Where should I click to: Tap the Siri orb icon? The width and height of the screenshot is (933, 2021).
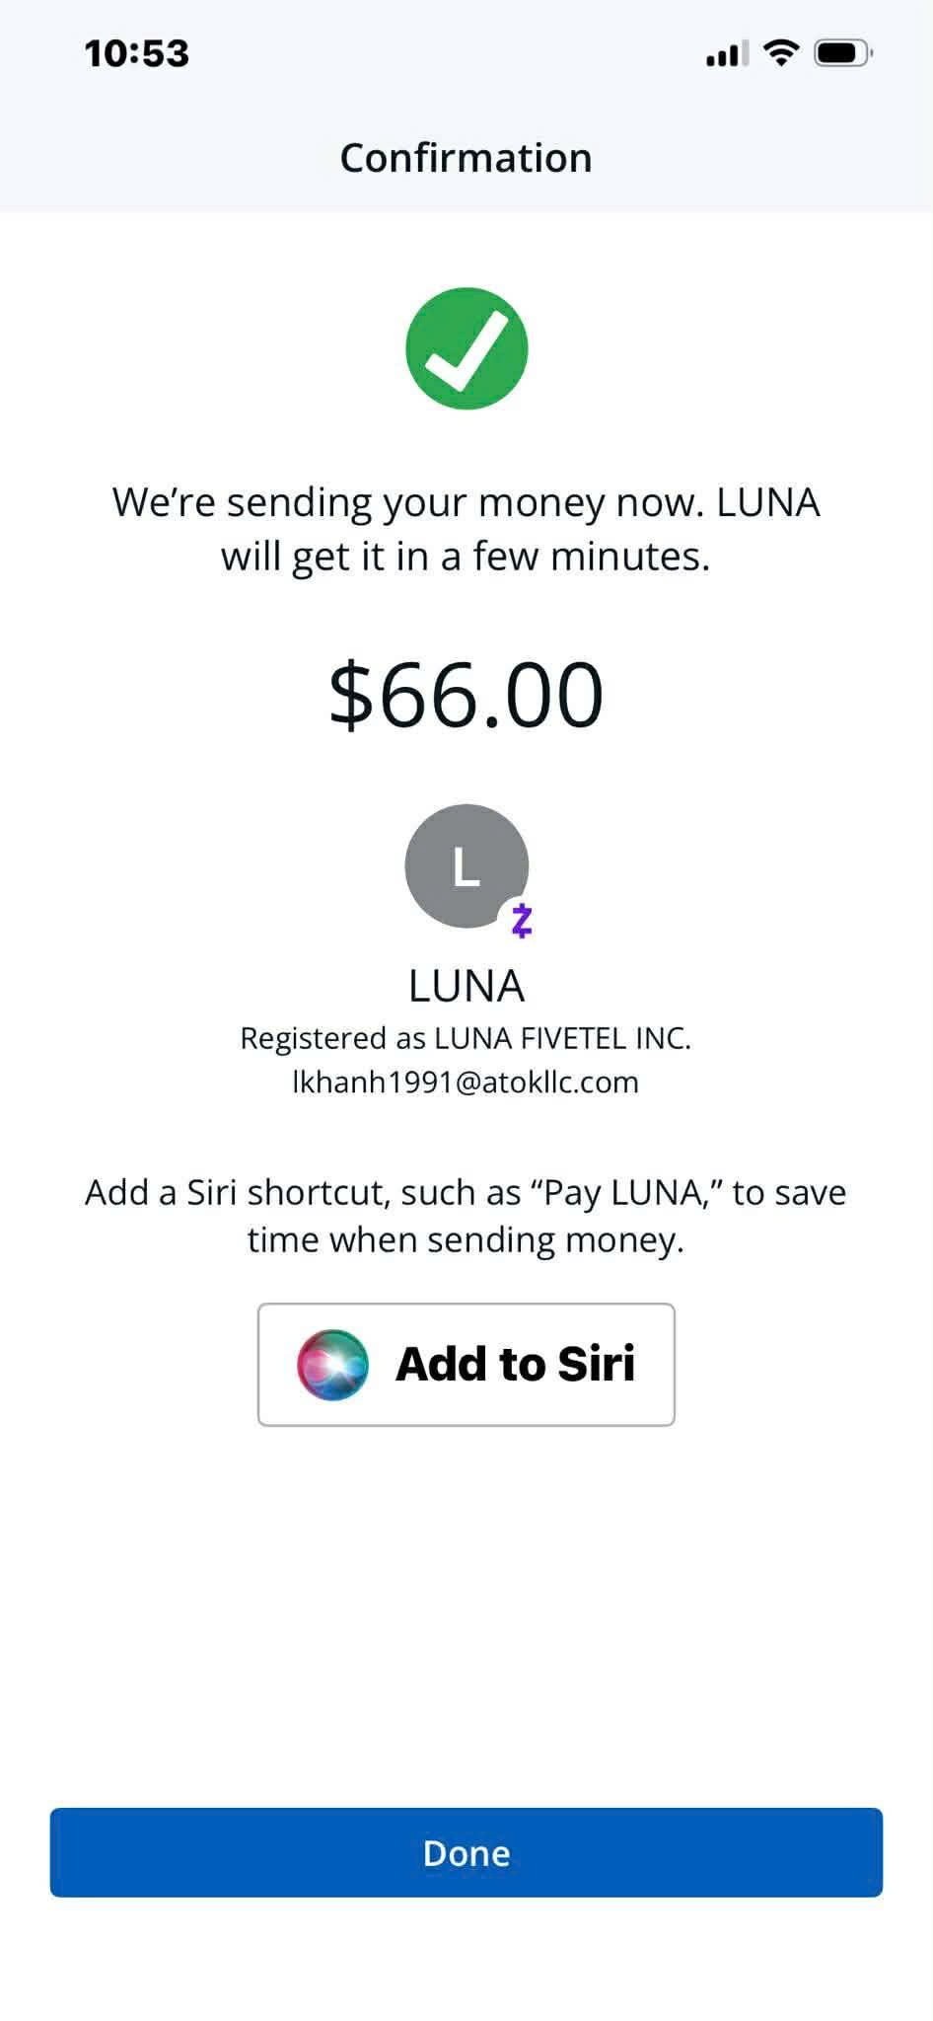(x=333, y=1364)
